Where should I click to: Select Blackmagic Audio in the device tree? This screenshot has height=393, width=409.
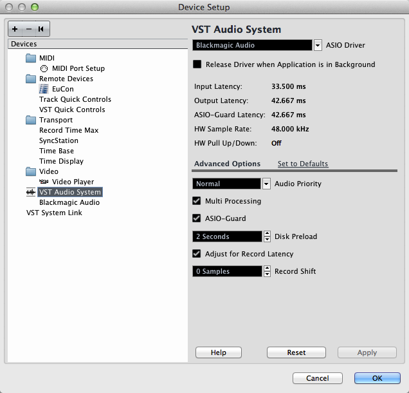coord(69,202)
